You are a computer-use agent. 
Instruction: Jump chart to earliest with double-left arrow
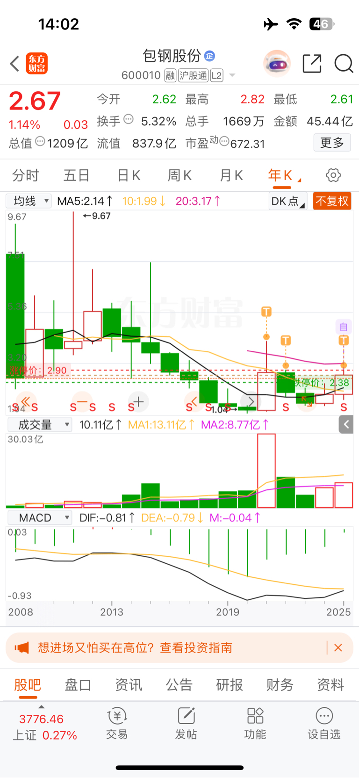[x=26, y=401]
